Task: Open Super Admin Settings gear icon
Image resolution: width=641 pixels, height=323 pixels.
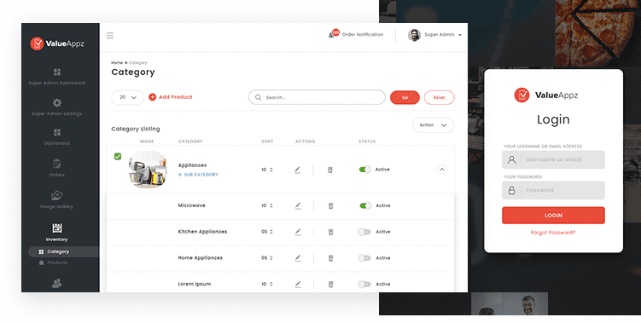Action: tap(57, 102)
